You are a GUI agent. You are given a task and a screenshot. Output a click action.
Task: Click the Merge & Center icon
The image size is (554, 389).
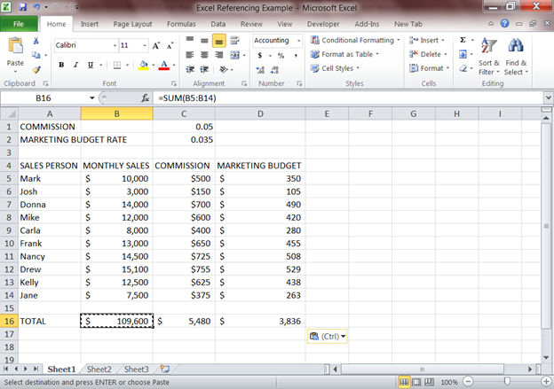coord(234,55)
